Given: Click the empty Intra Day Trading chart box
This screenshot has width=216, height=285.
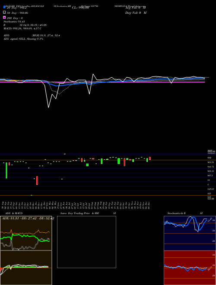Looking at the screenshot, I should 86,242.
